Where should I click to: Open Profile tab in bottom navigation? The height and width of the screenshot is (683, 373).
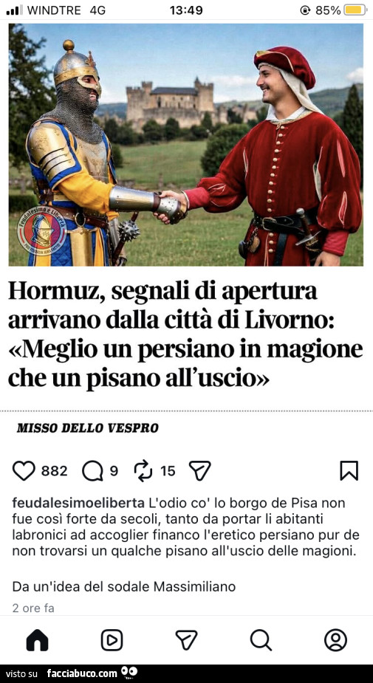coord(335,640)
